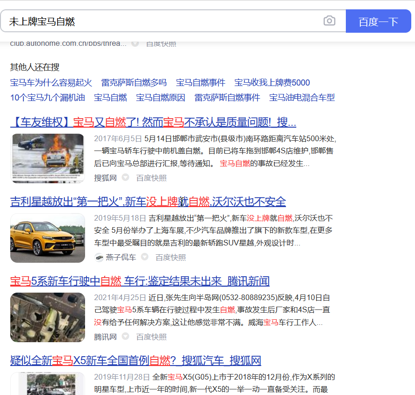Open the 吉利星越放出“第一把火” result title
415x395 pixels.
148,202
